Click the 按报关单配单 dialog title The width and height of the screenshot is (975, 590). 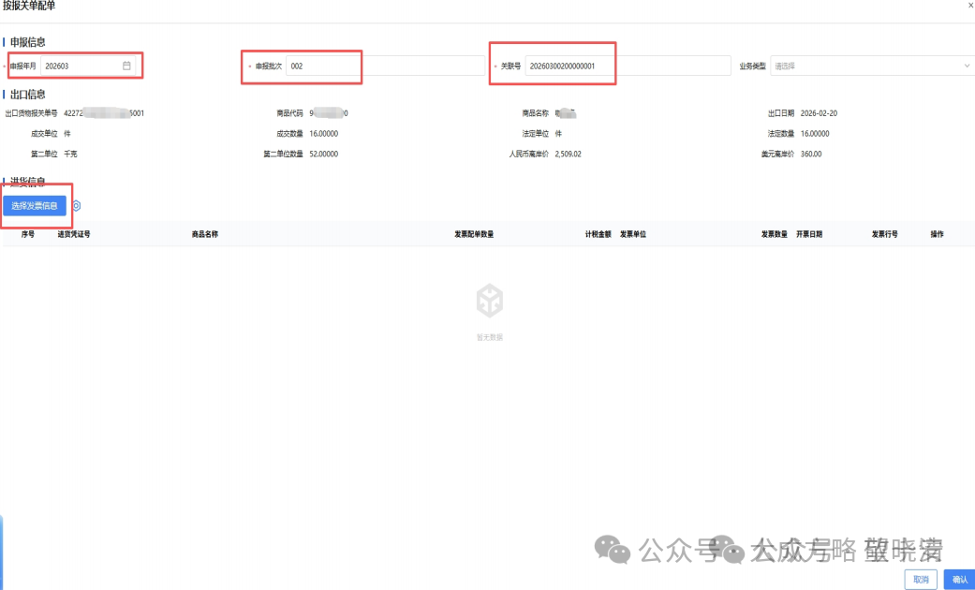click(x=29, y=6)
